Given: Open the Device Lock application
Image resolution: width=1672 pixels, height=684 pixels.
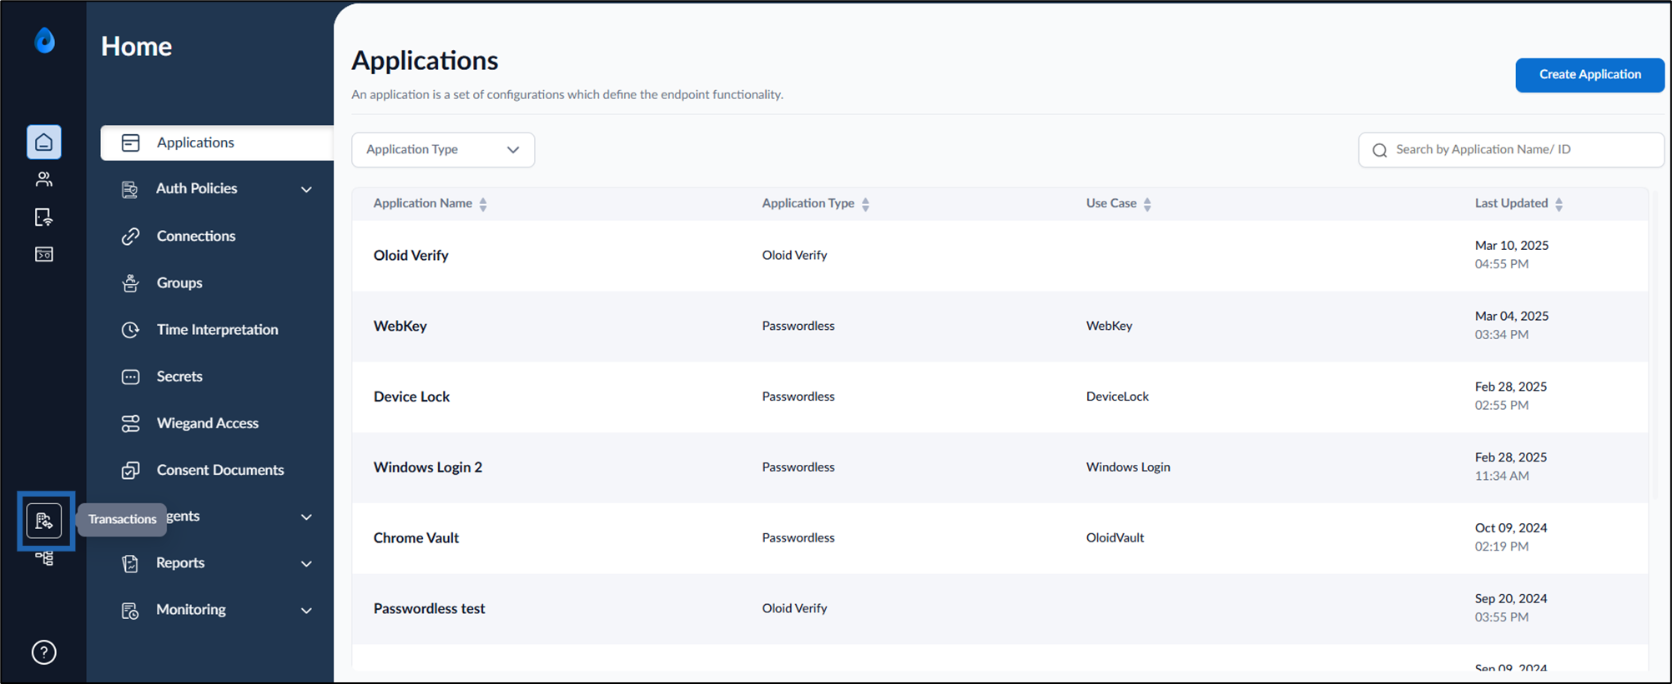Looking at the screenshot, I should (411, 397).
